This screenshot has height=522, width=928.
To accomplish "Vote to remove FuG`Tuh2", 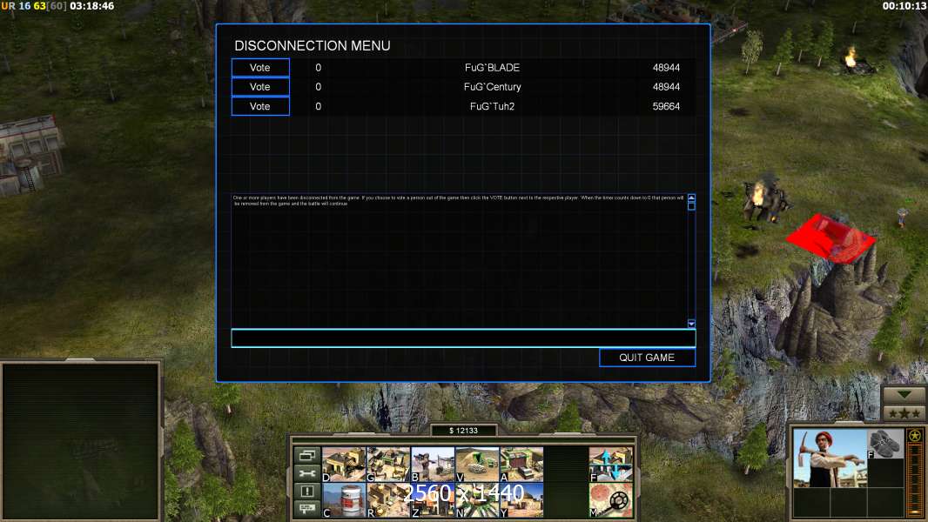I will pos(259,106).
